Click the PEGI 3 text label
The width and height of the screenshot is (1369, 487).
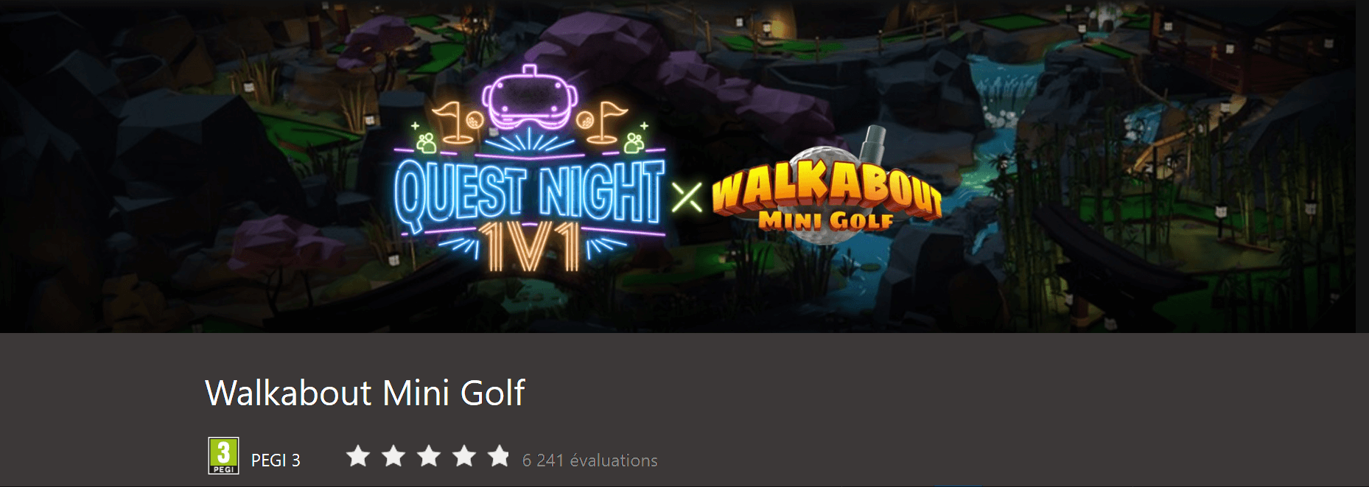tap(276, 460)
